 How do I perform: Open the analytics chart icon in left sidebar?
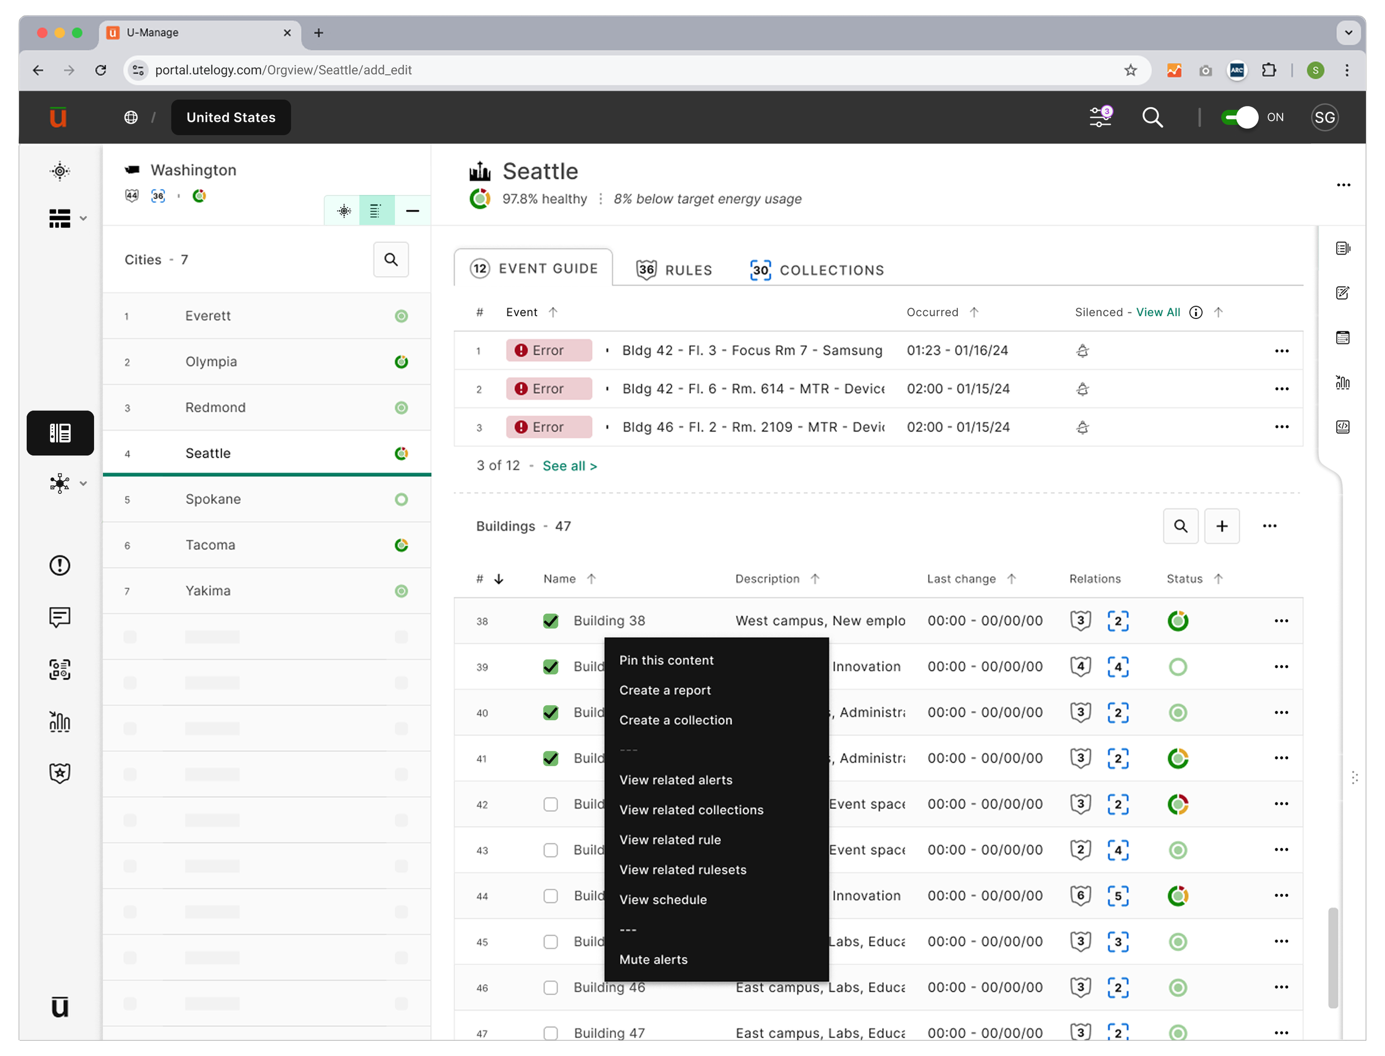[x=60, y=722]
